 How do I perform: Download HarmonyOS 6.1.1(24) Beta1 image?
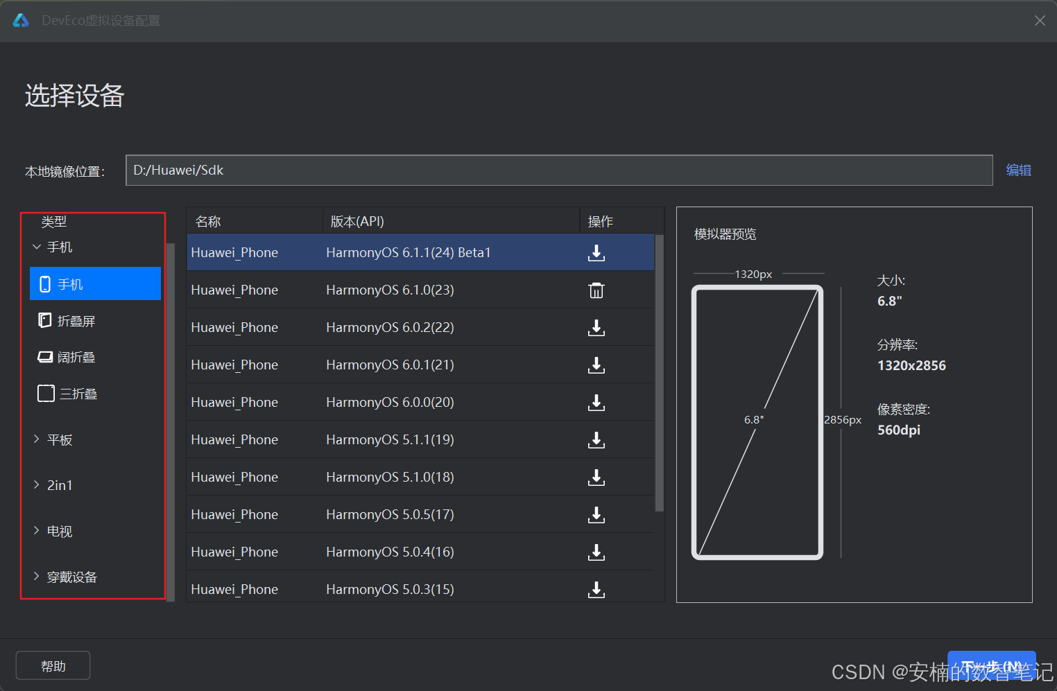pos(596,253)
